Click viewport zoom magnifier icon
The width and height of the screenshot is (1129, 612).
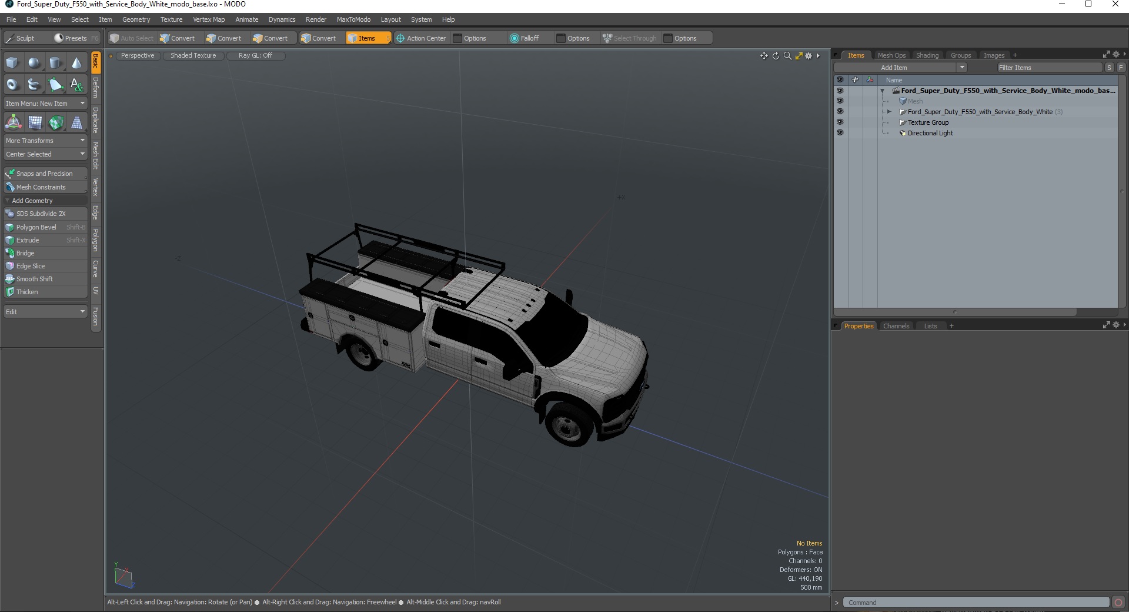click(787, 56)
